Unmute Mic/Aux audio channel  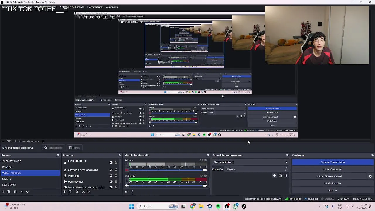pos(127,170)
